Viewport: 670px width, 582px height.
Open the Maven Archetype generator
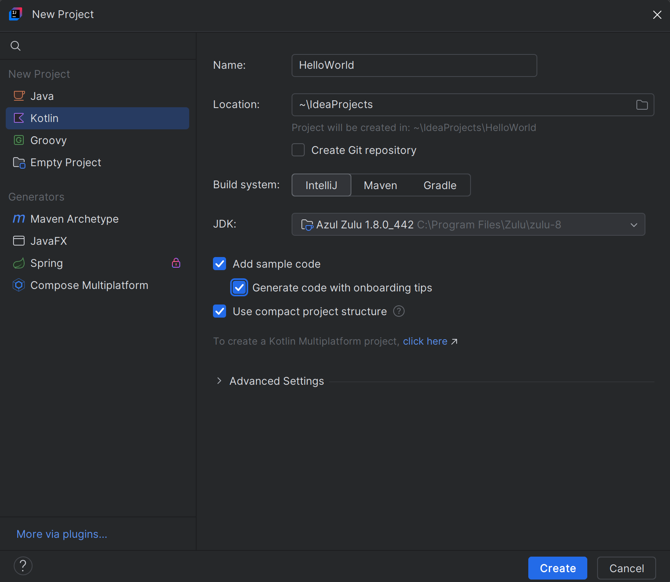pyautogui.click(x=18, y=219)
